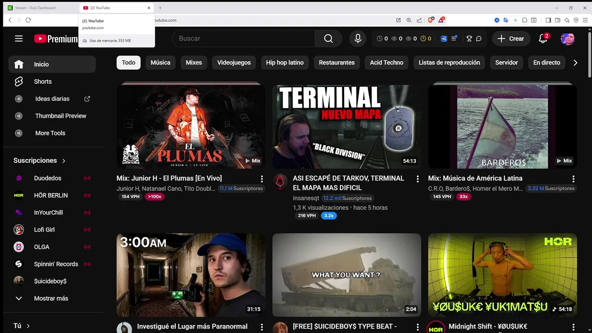The height and width of the screenshot is (333, 592).
Task: Go to Shorts in the sidebar
Action: 52,81
